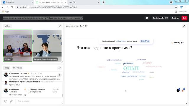Close the New Tab browser tab
This screenshot has height=106, width=189.
pyautogui.click(x=98, y=2)
